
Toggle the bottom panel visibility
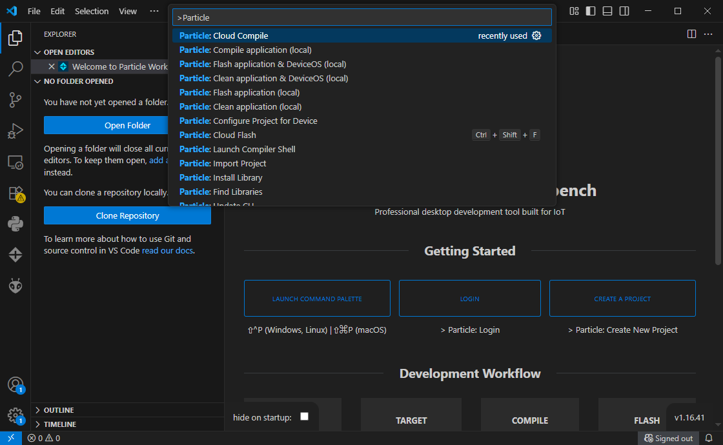click(607, 11)
